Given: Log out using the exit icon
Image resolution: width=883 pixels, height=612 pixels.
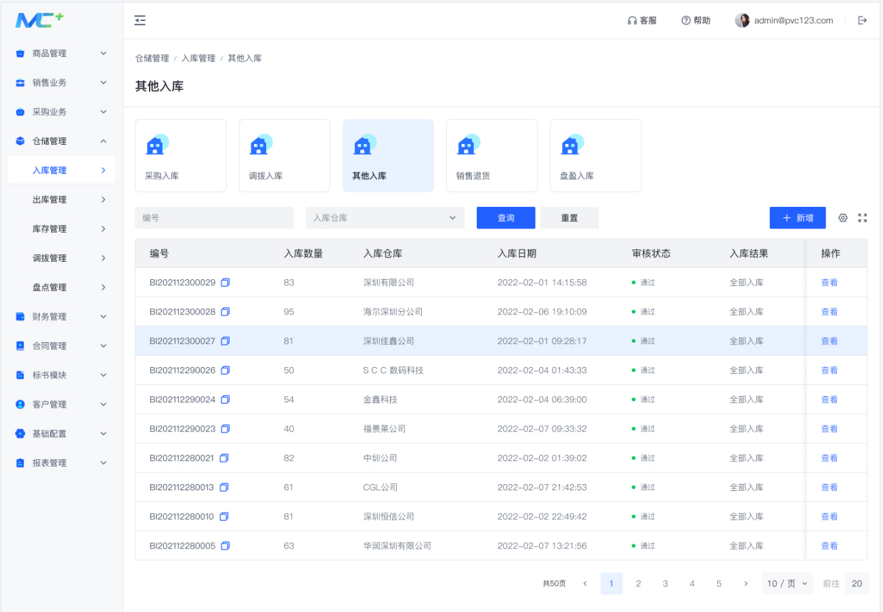Looking at the screenshot, I should tap(863, 20).
